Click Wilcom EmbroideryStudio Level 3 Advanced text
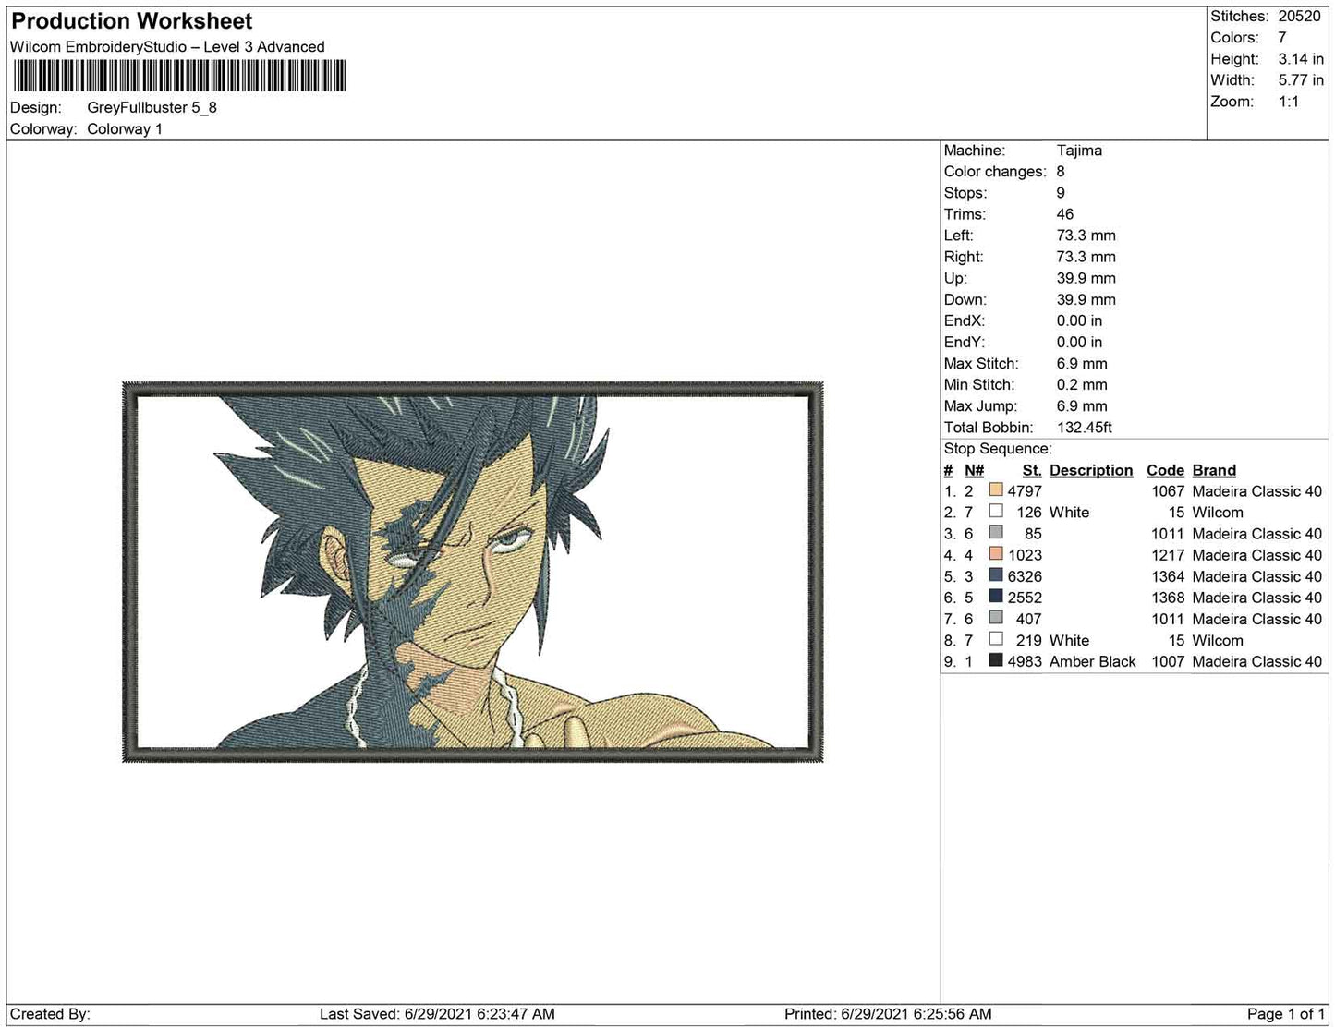The width and height of the screenshot is (1335, 1027). pyautogui.click(x=167, y=47)
